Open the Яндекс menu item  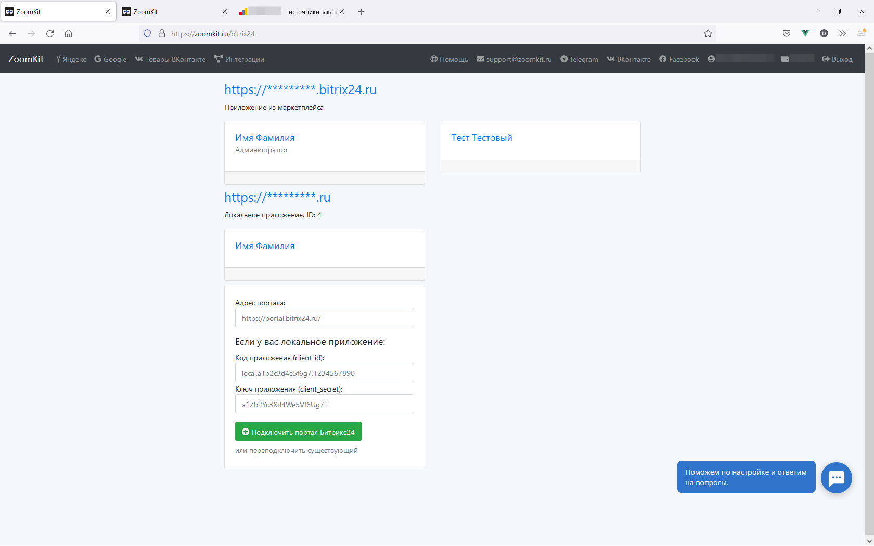pyautogui.click(x=71, y=59)
